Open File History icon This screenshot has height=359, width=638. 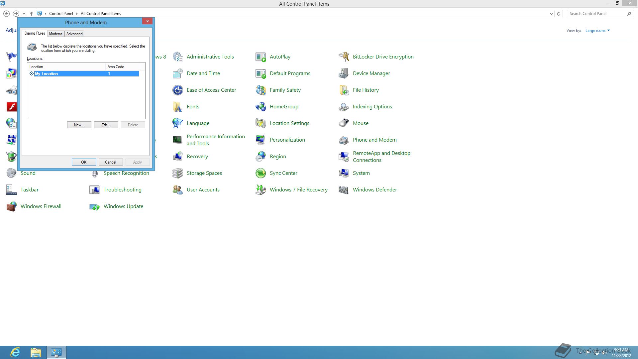click(344, 90)
